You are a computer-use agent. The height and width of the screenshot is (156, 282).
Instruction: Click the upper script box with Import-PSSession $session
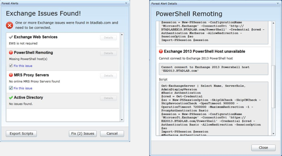[214, 33]
